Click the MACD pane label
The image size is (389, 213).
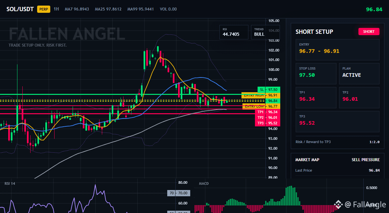click(x=204, y=183)
